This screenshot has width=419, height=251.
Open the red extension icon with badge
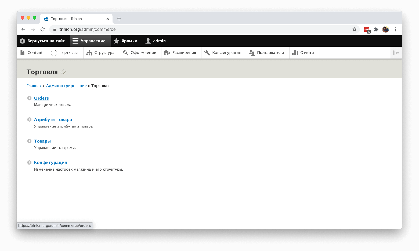[367, 30]
